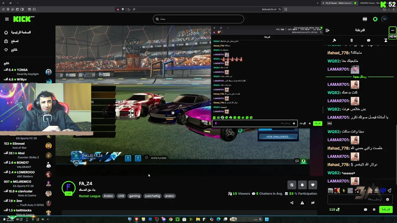This screenshot has width=397, height=223.
Task: Open MOJREMCO channel in sidebar
Action: click(28, 184)
